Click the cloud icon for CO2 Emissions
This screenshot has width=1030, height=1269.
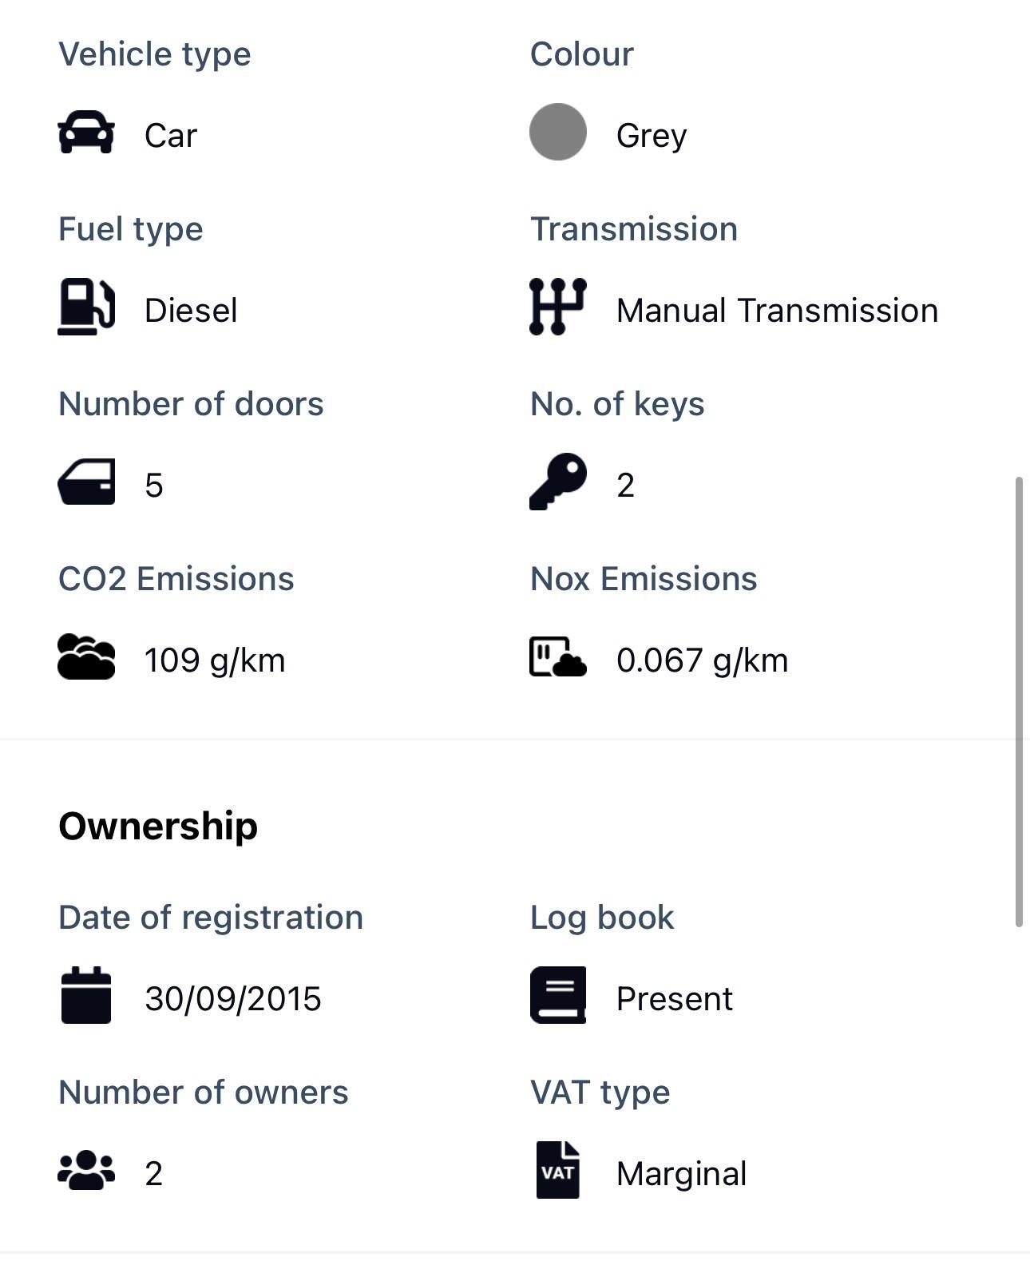tap(86, 656)
